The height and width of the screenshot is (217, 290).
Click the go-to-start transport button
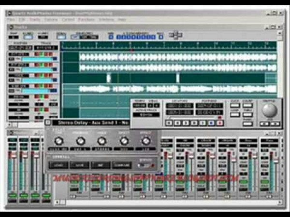169,123
